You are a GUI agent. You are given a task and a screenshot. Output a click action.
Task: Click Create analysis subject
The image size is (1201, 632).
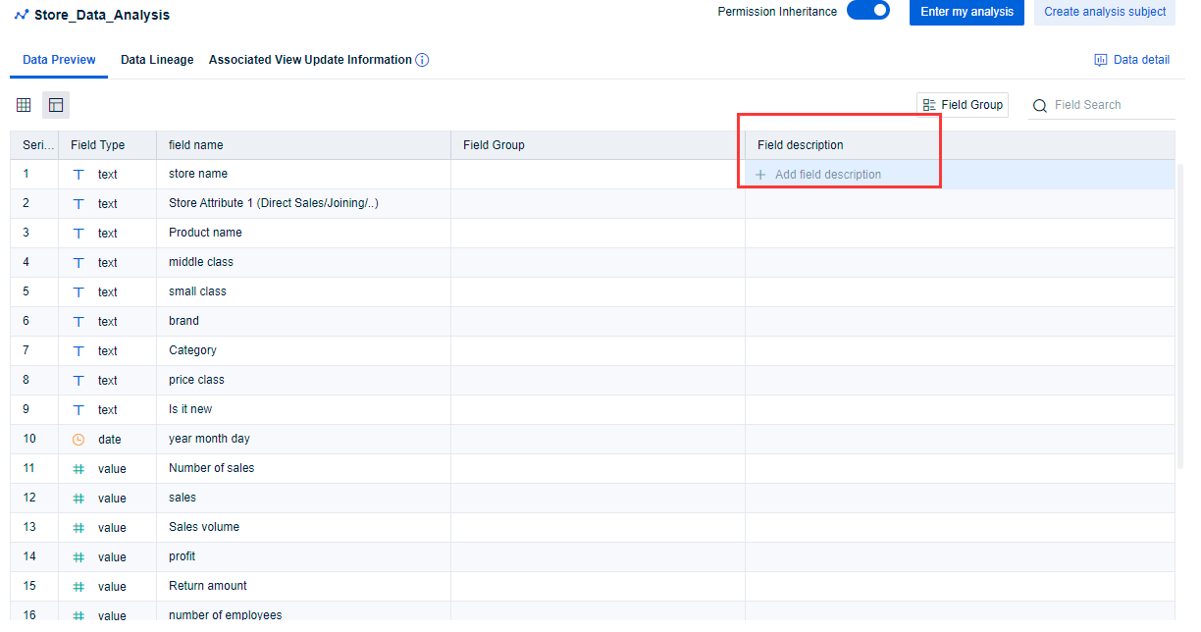pyautogui.click(x=1104, y=12)
